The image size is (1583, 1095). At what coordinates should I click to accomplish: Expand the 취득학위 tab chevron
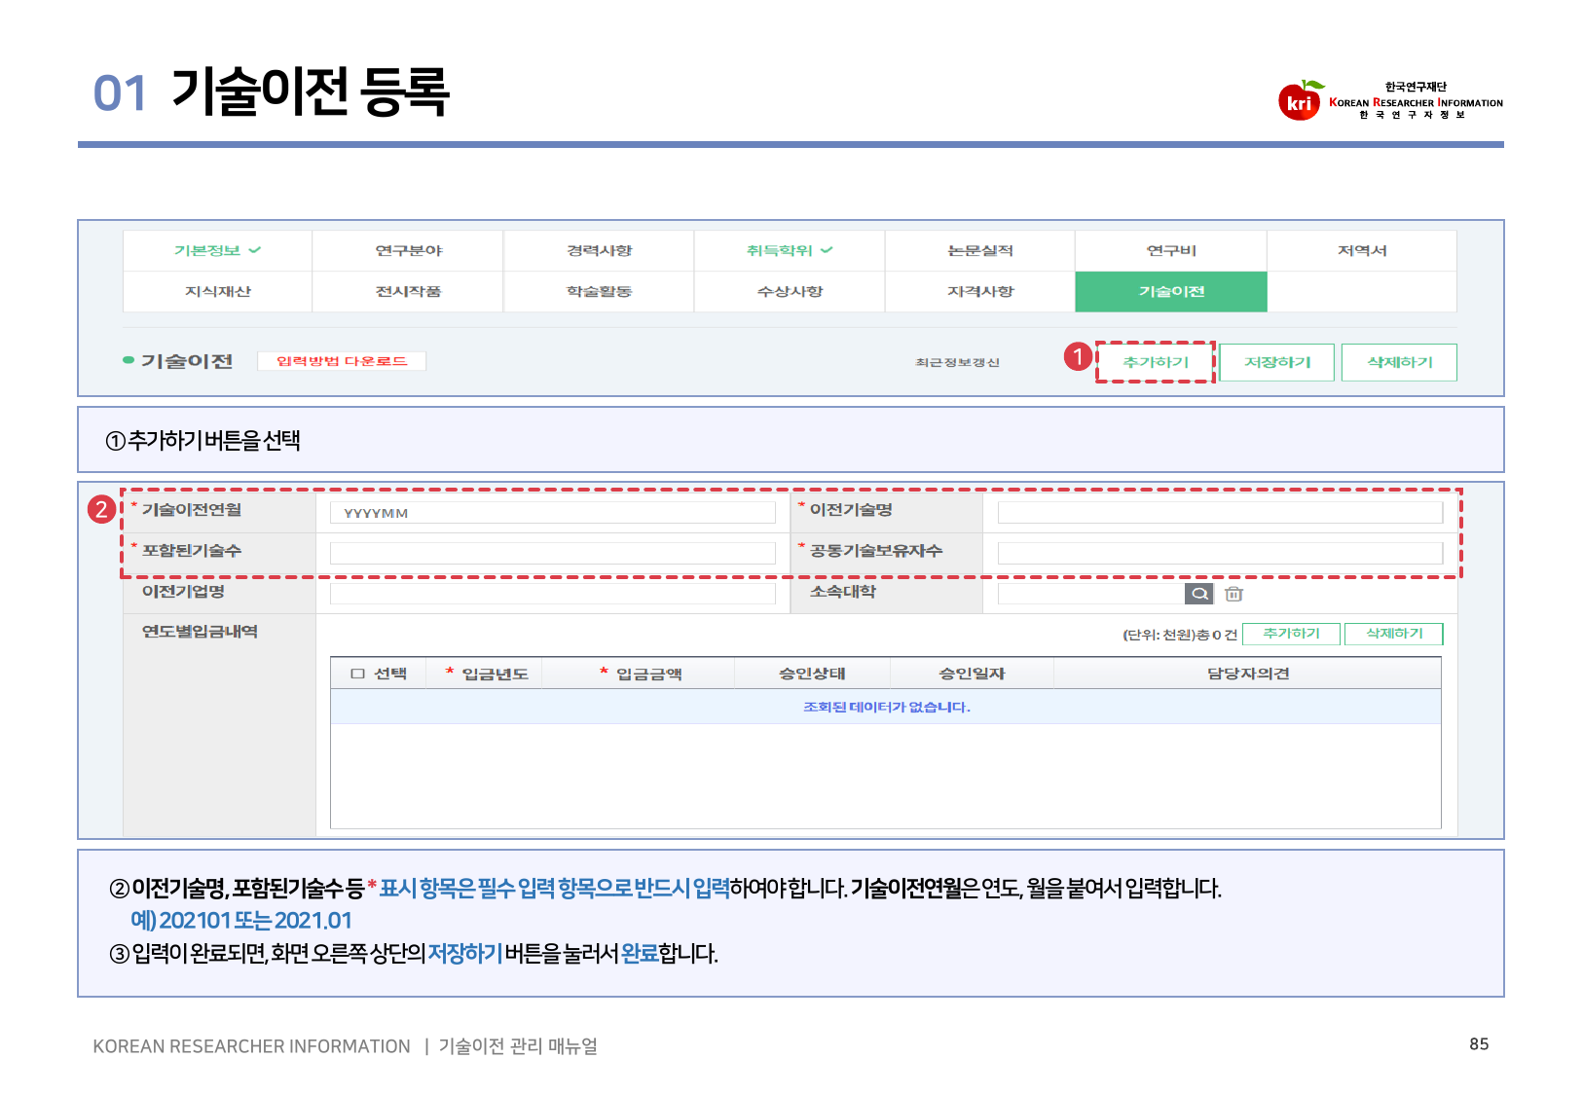pyautogui.click(x=827, y=250)
